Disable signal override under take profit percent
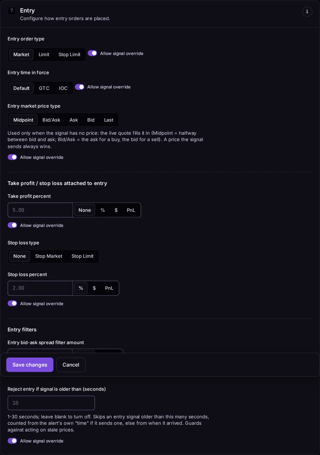Screen dimensions: 320x455 click(x=12, y=225)
